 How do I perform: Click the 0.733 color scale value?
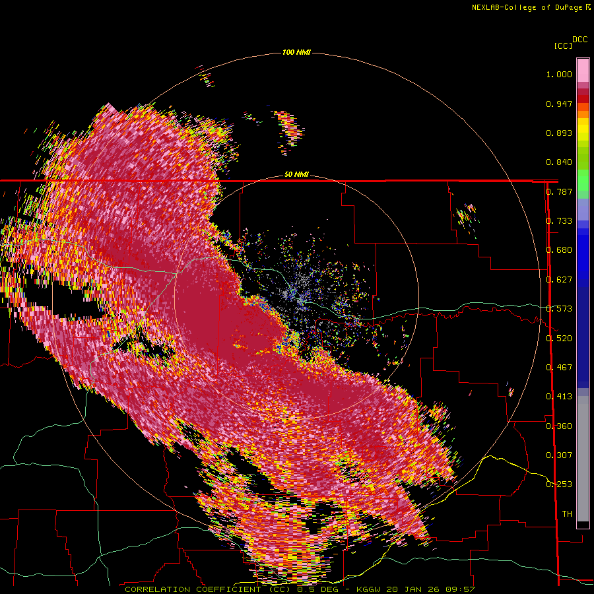click(559, 221)
